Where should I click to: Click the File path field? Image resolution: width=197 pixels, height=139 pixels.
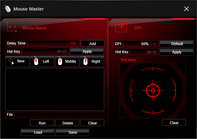(x=55, y=115)
